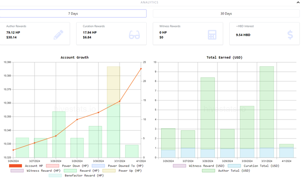The width and height of the screenshot is (301, 178).
Task: Click the Author Rewards card title
Action: pos(16,26)
